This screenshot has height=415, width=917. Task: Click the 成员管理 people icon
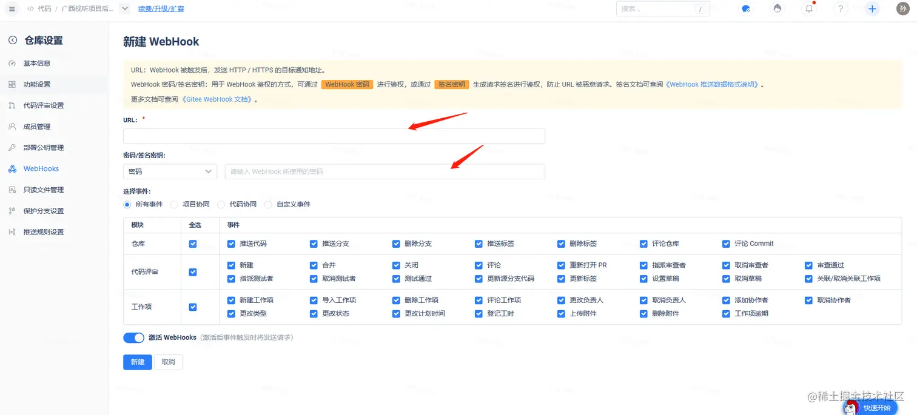(x=12, y=127)
